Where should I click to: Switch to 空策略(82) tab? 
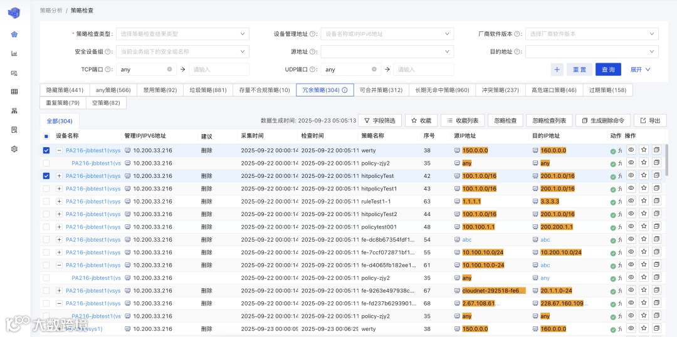click(106, 103)
